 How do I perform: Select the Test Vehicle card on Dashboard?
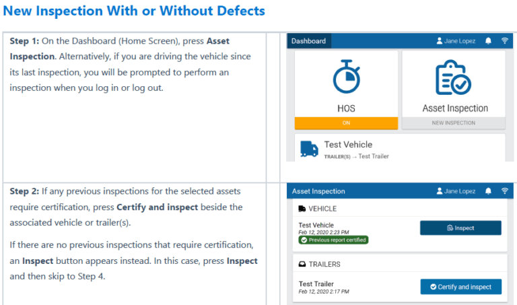tap(400, 148)
